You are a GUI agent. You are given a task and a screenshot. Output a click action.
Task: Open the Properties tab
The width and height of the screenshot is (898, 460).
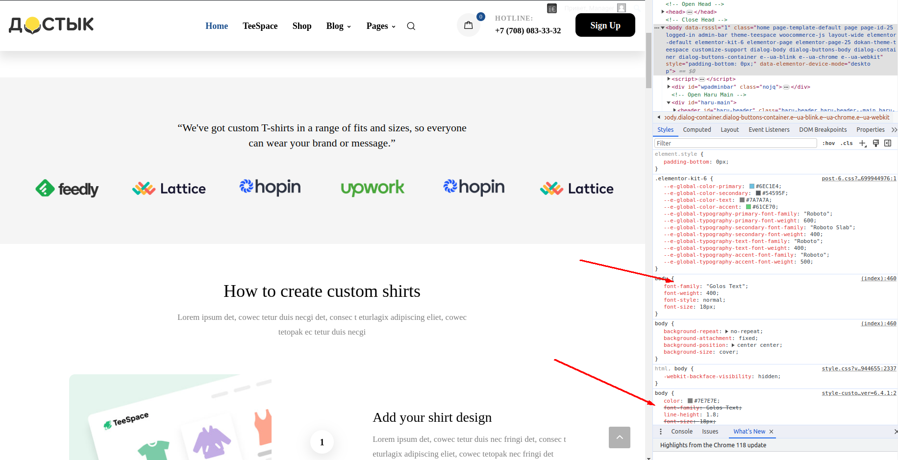click(870, 130)
